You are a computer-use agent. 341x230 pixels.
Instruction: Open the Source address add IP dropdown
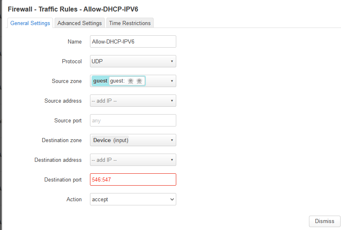(x=133, y=101)
